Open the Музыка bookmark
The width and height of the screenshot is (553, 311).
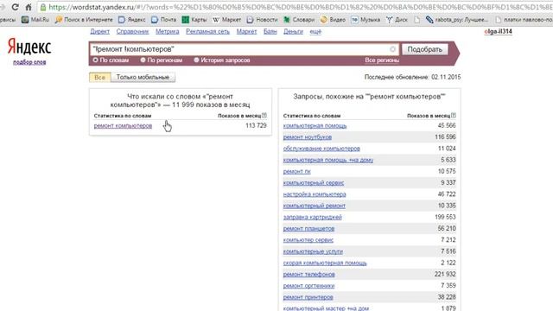click(365, 20)
